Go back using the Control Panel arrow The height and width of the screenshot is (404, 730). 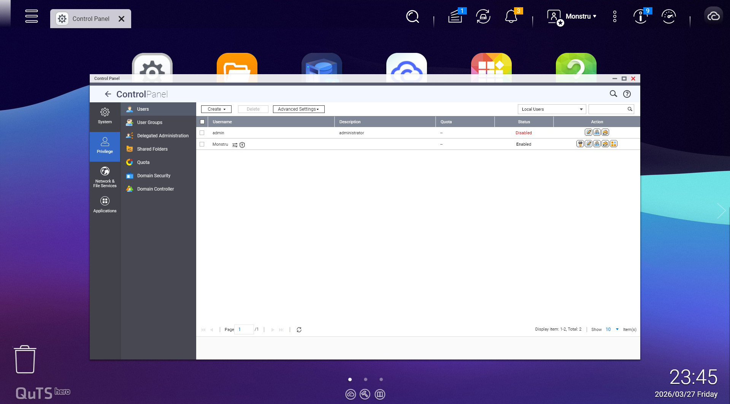coord(108,94)
